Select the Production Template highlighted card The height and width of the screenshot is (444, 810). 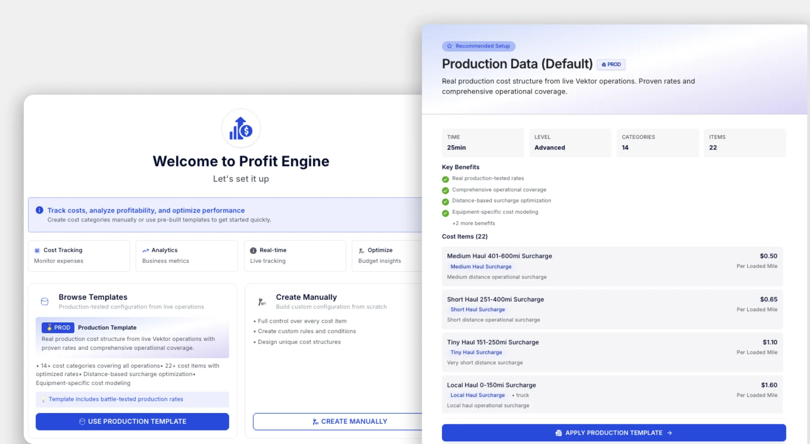click(x=132, y=338)
